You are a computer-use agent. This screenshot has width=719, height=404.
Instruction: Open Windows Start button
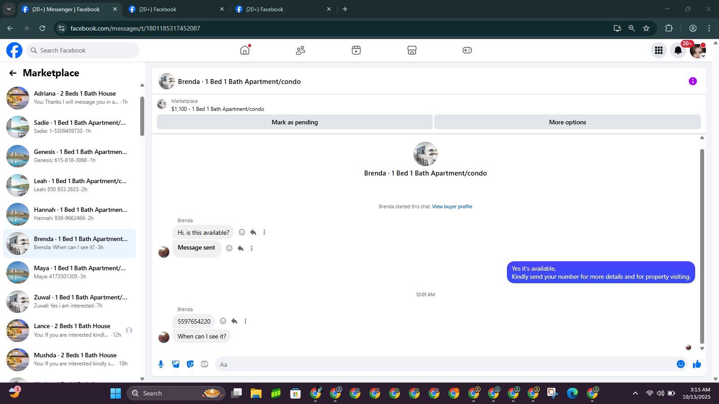coord(115,393)
